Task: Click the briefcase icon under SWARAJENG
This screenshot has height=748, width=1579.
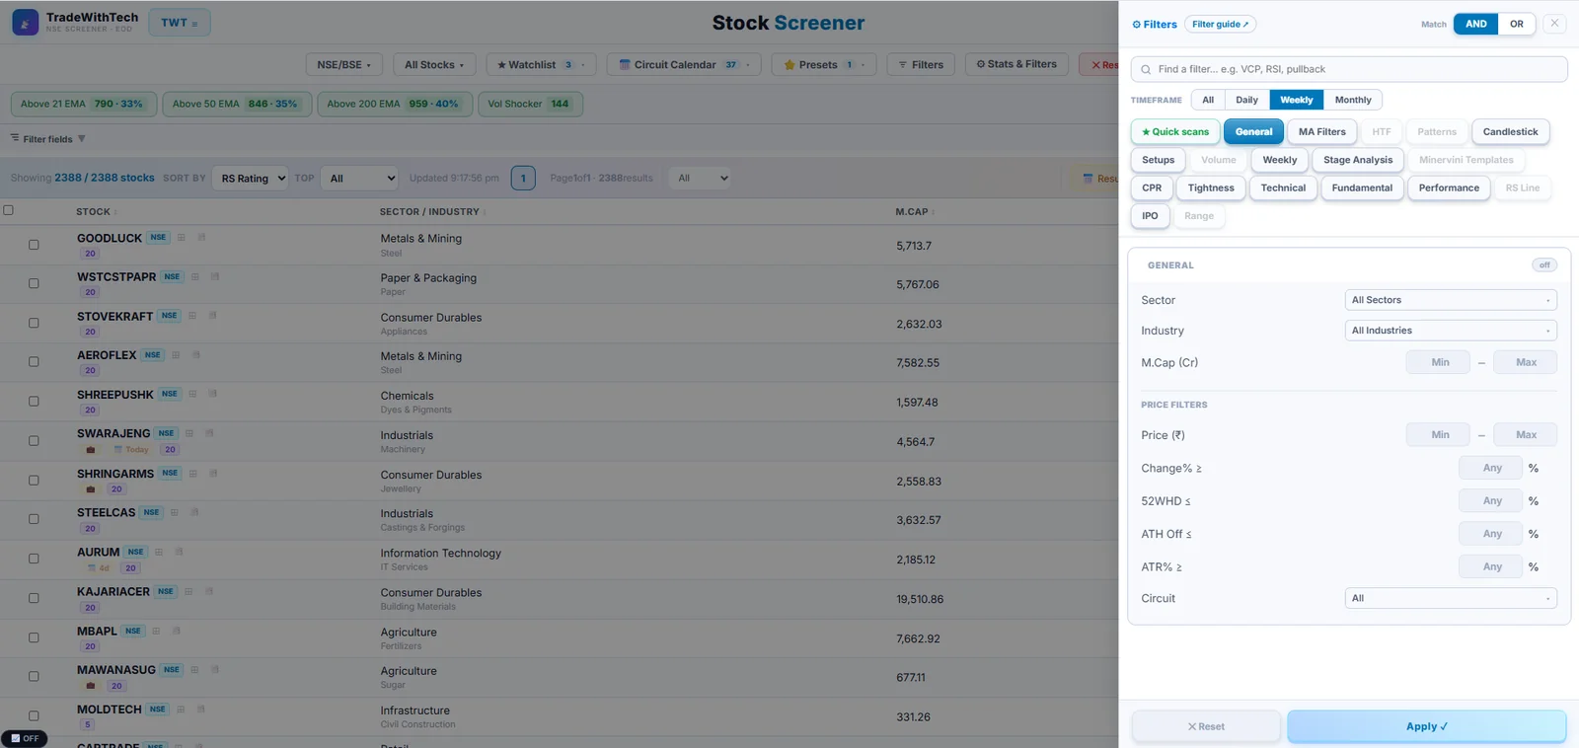Action: pyautogui.click(x=91, y=450)
